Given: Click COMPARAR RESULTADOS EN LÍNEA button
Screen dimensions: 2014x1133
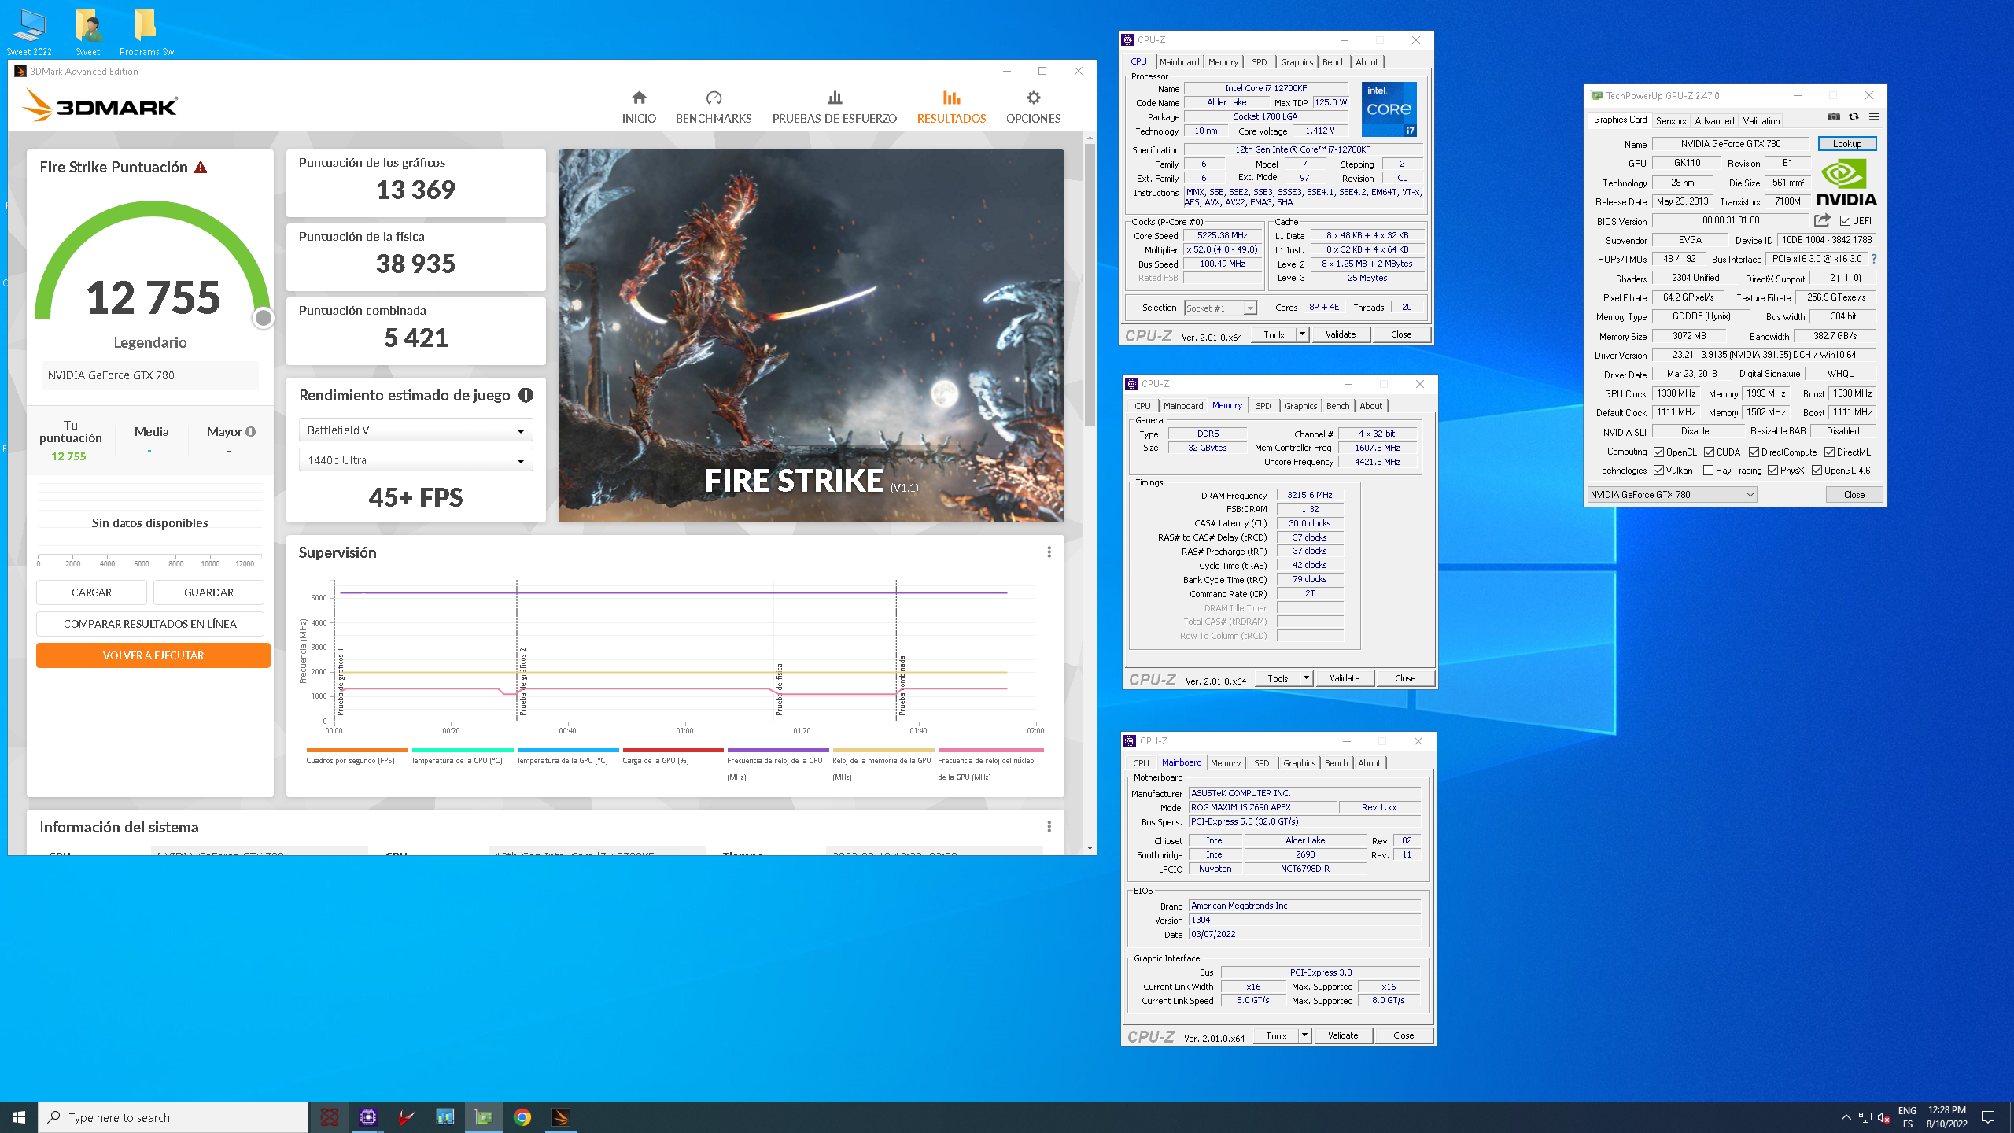Looking at the screenshot, I should pos(150,624).
